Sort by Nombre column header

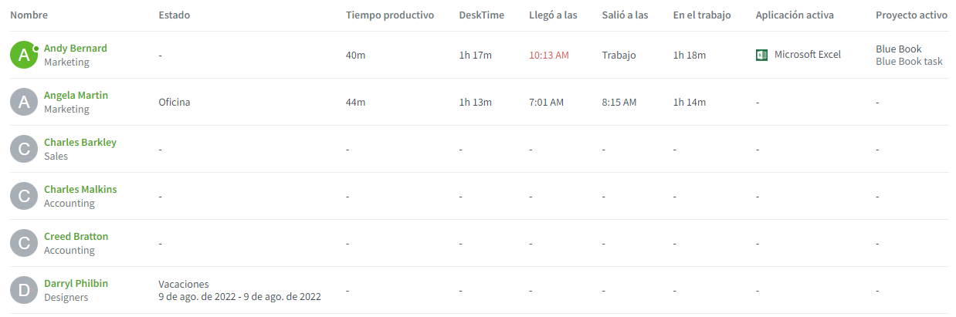[x=29, y=15]
